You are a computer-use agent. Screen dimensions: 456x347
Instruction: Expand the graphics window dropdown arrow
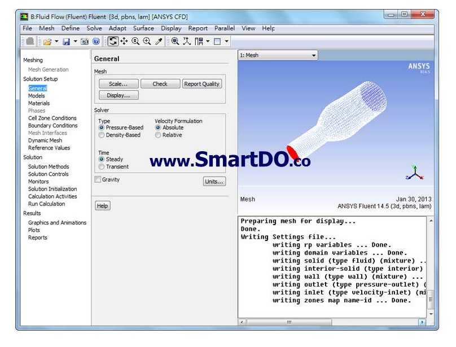tap(226, 41)
